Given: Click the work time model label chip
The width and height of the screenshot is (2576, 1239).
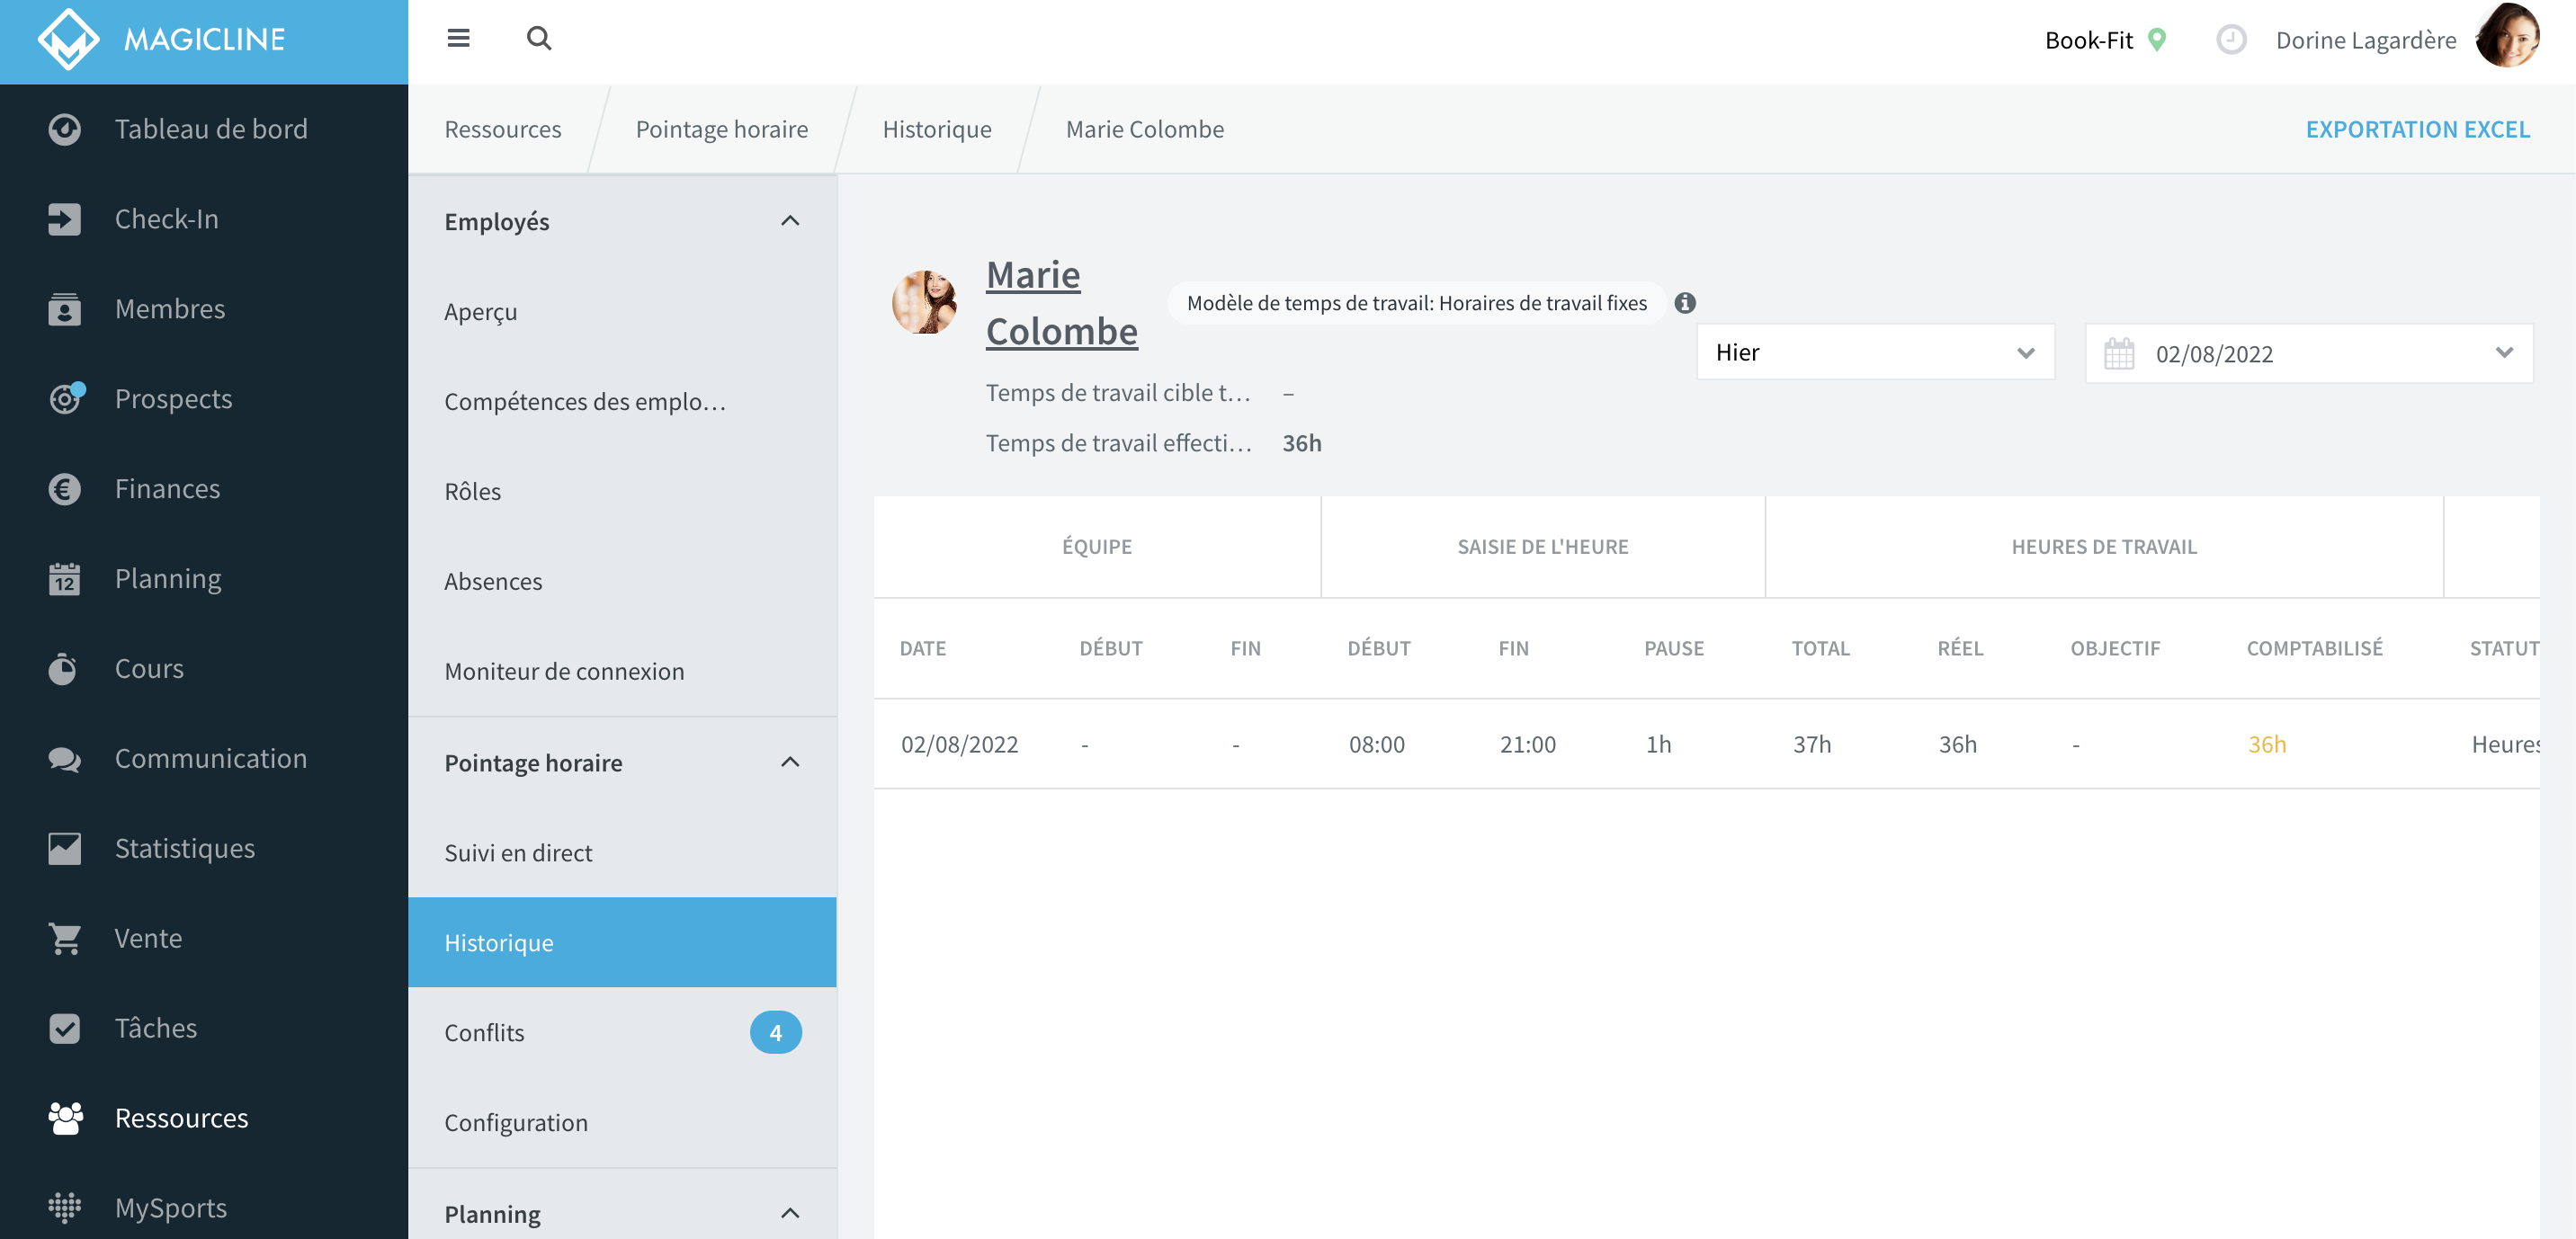Looking at the screenshot, I should (1416, 303).
